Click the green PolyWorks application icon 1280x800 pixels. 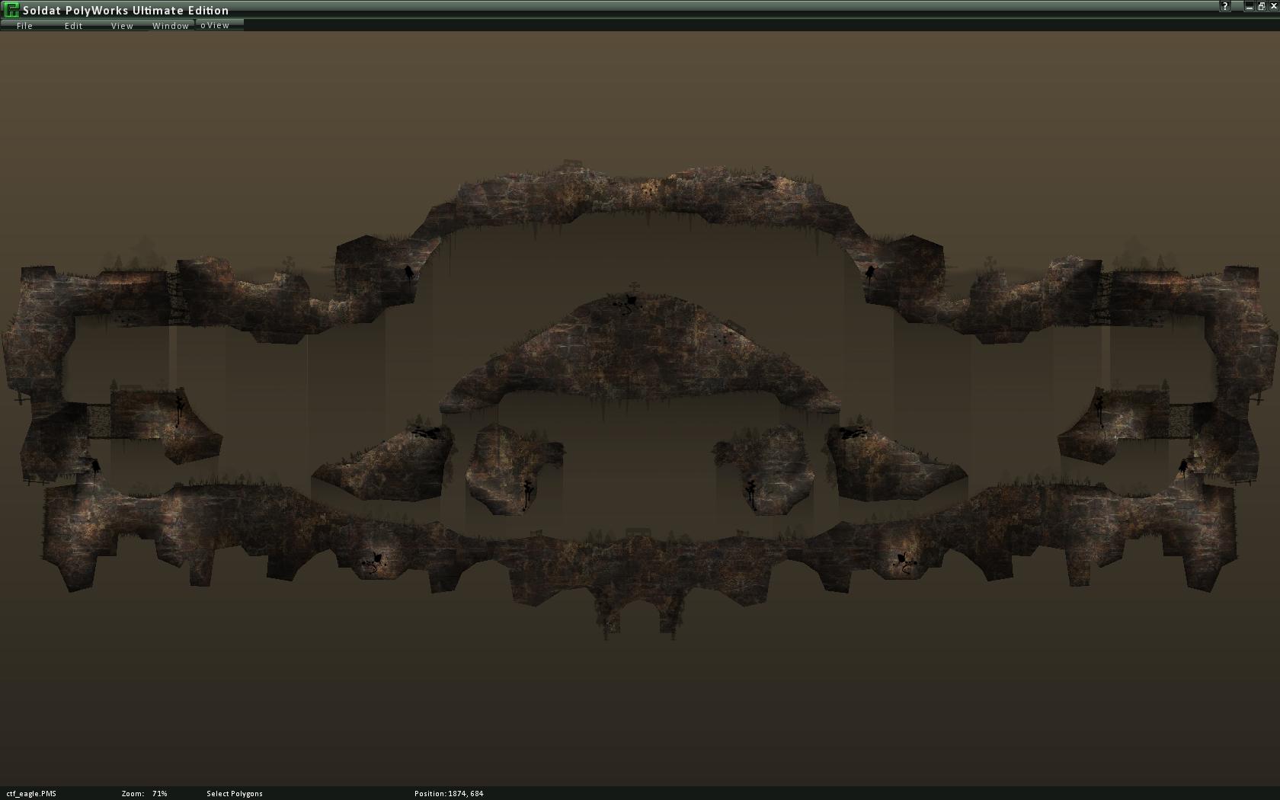tap(11, 10)
